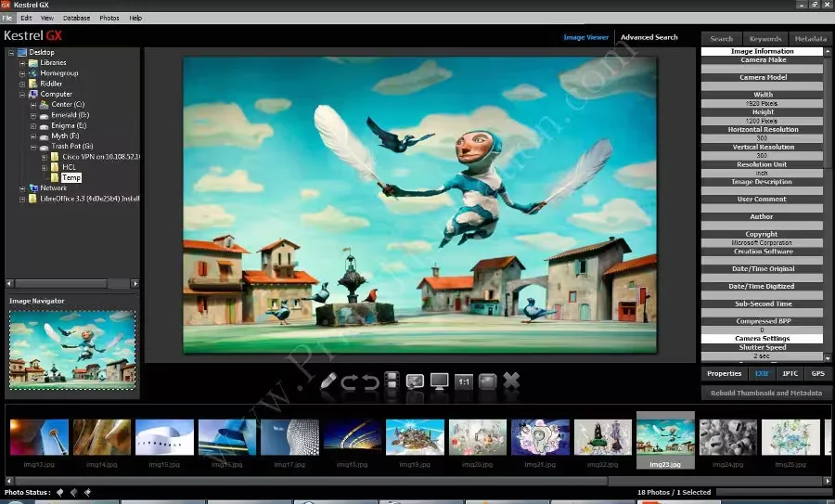Open the View menu

point(47,18)
